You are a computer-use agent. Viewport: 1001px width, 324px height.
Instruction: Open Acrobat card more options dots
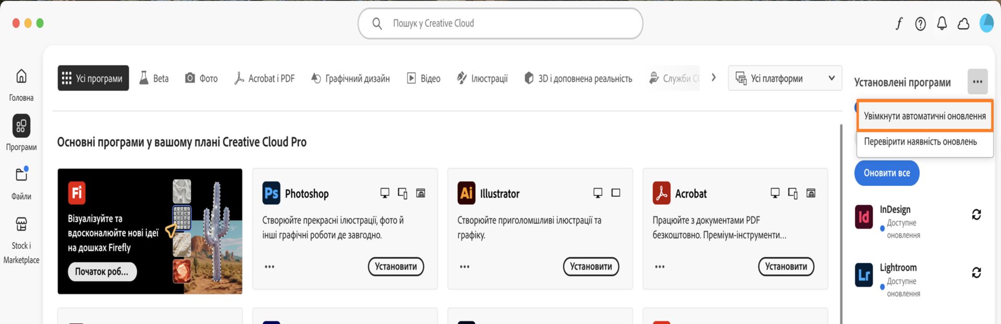click(660, 267)
